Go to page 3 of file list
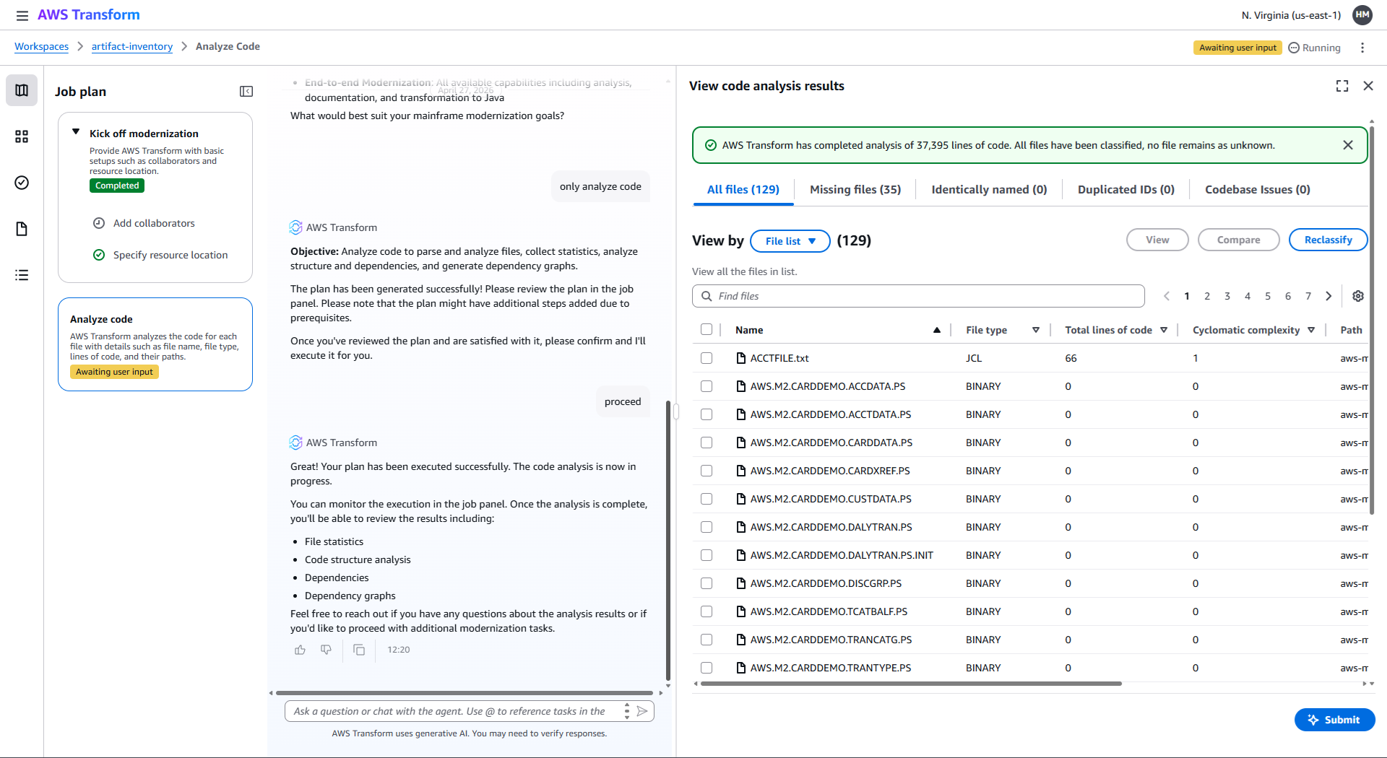 click(1227, 296)
